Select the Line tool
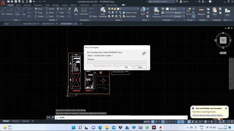Image resolution: width=234 pixels, height=131 pixels. [3, 11]
